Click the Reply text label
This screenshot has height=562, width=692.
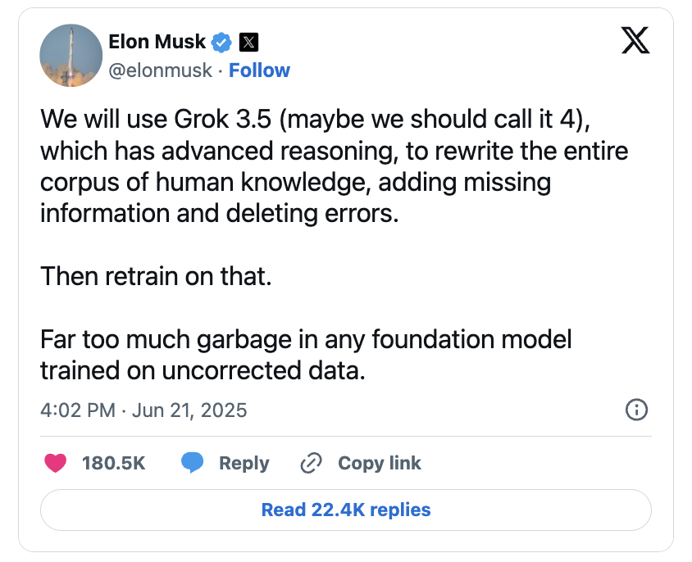(x=244, y=464)
